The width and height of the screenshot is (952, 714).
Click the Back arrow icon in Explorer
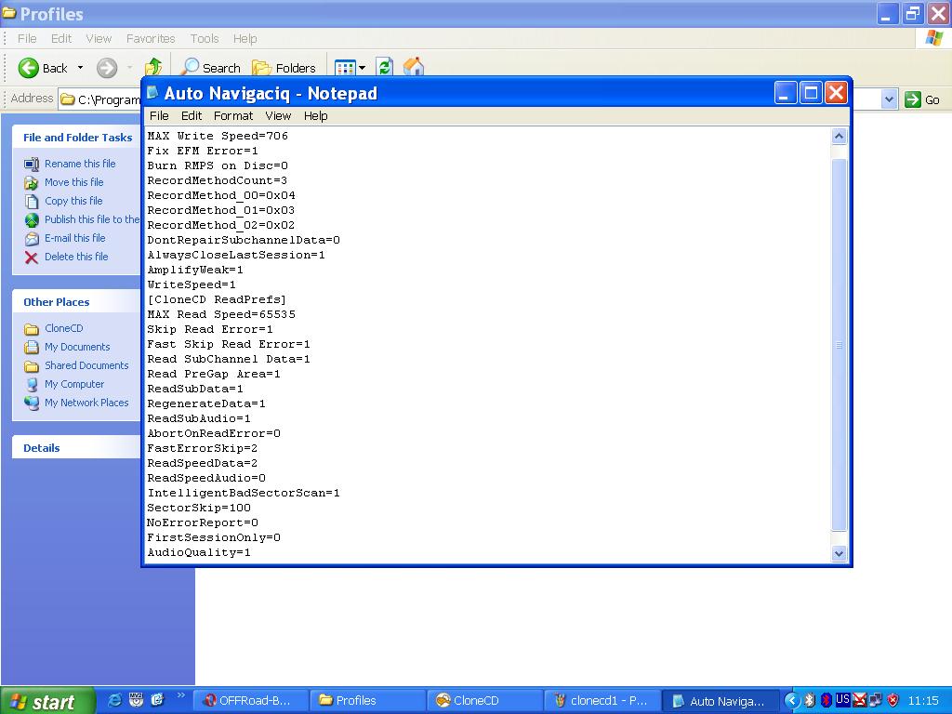29,68
